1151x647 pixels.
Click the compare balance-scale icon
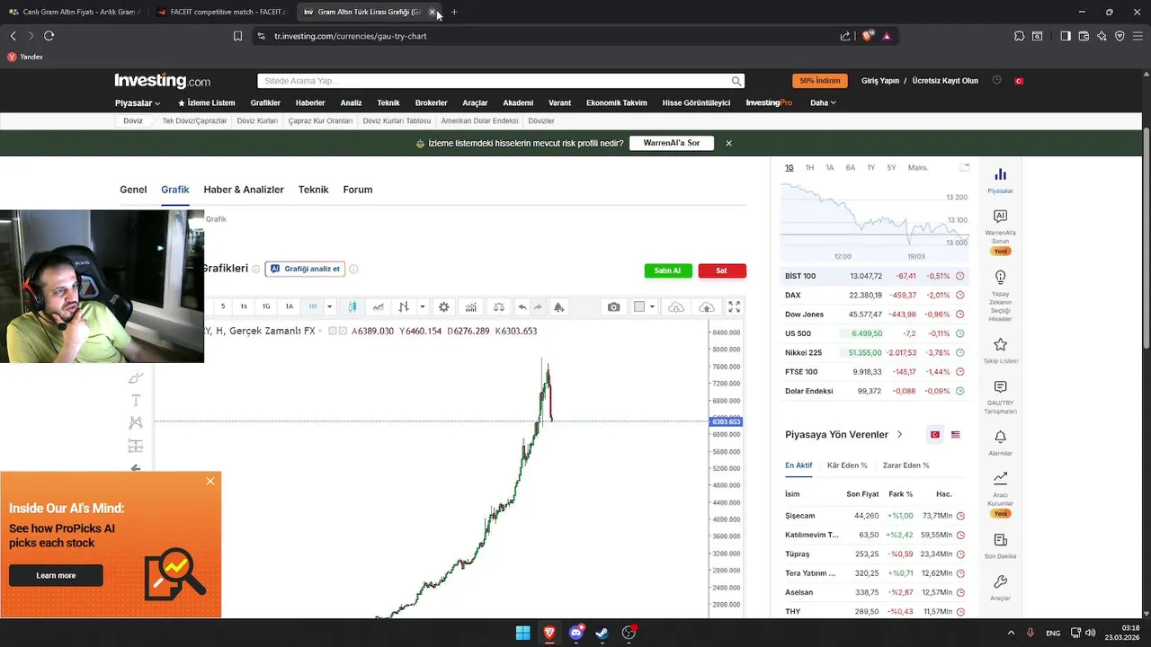499,306
